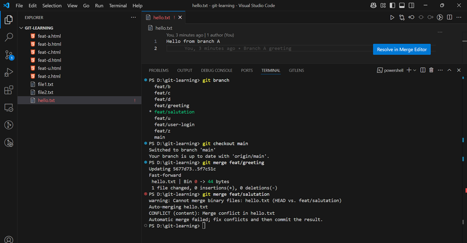Screen dimensions: 467x243
Task: Open the Terminal menu
Action: [118, 6]
